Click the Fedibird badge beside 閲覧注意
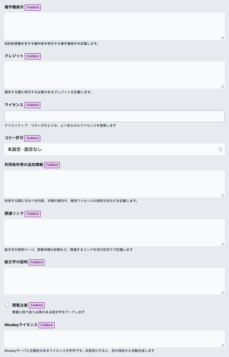Viewport: 229px width, 357px height. point(37,305)
